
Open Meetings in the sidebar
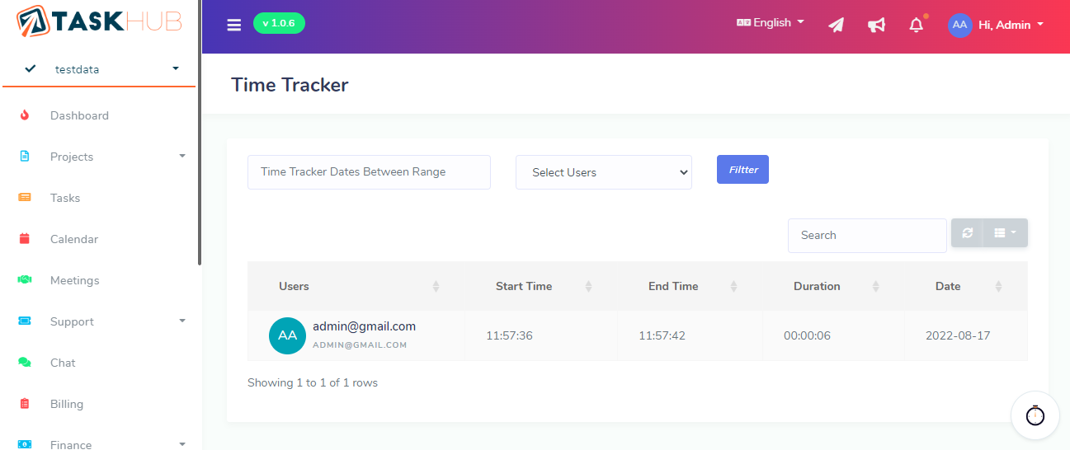tap(74, 280)
